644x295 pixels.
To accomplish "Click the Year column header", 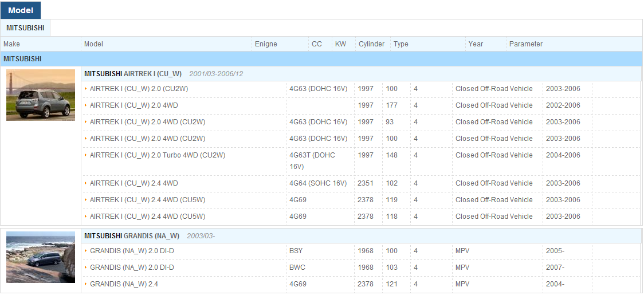I will (x=476, y=44).
